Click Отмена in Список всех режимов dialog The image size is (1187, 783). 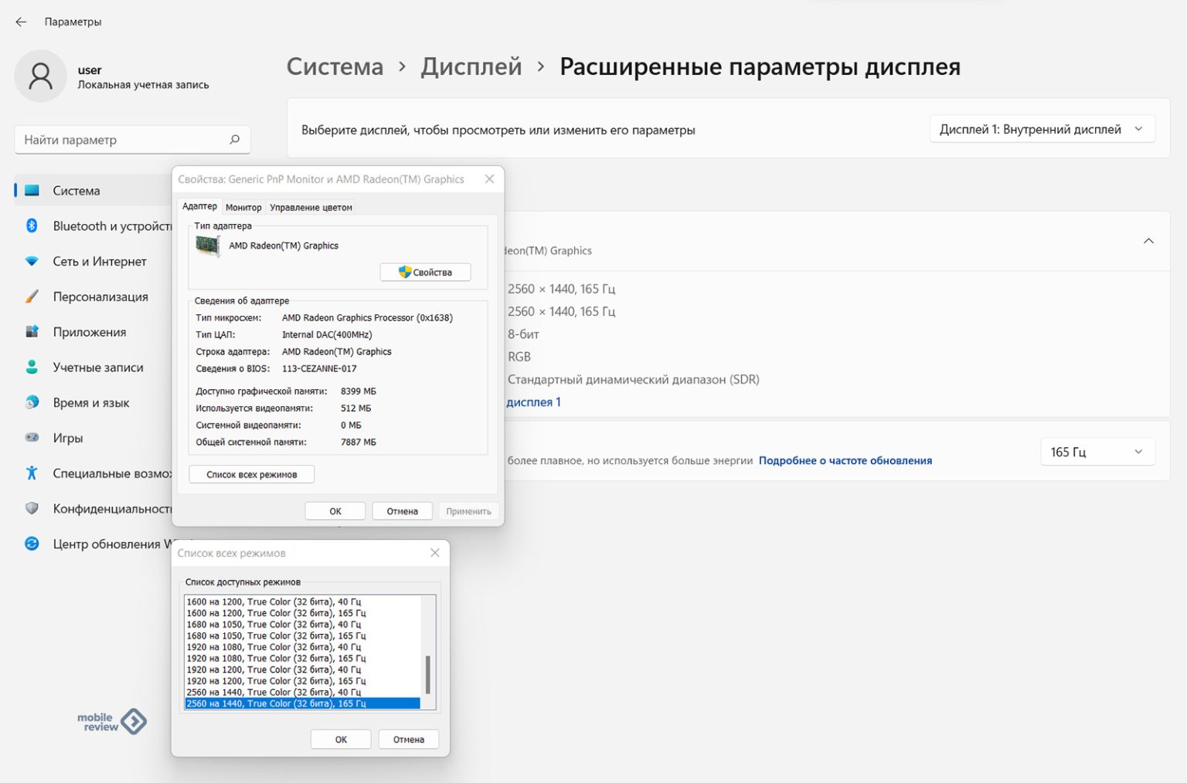click(408, 739)
